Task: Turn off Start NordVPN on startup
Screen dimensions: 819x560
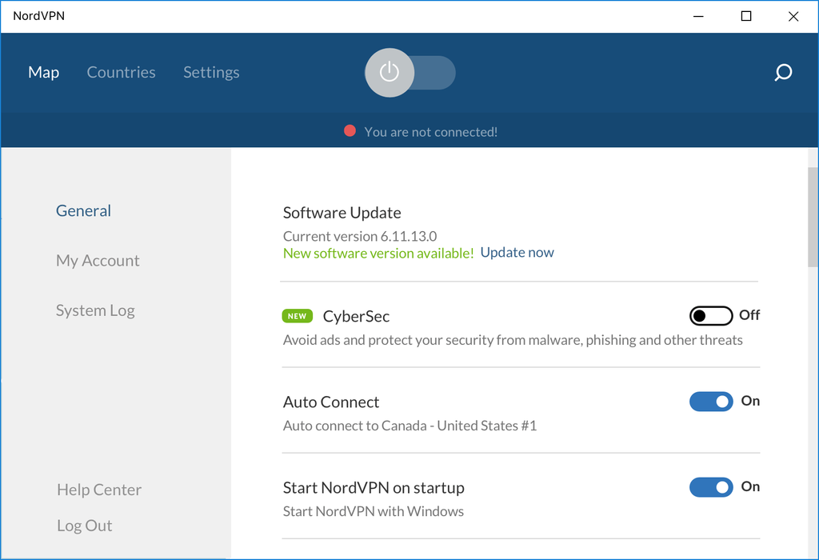Action: [710, 486]
